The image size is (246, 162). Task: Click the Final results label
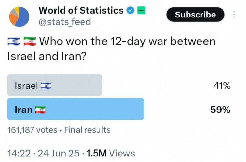click(x=87, y=130)
